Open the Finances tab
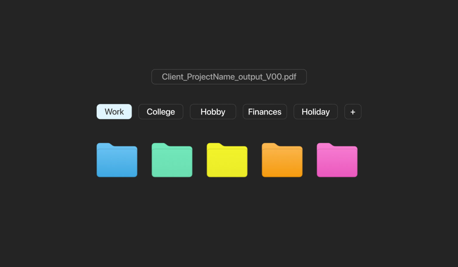458x267 pixels. click(x=265, y=112)
